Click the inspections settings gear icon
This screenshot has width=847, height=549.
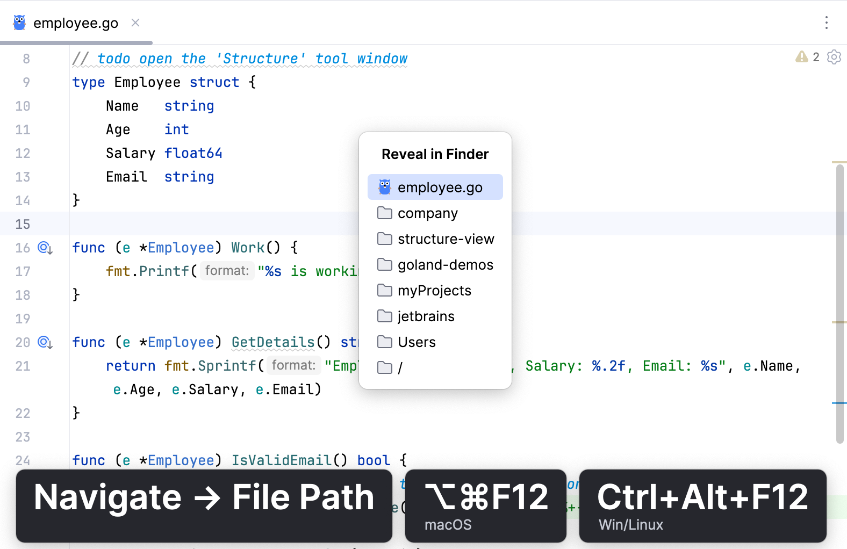click(834, 57)
